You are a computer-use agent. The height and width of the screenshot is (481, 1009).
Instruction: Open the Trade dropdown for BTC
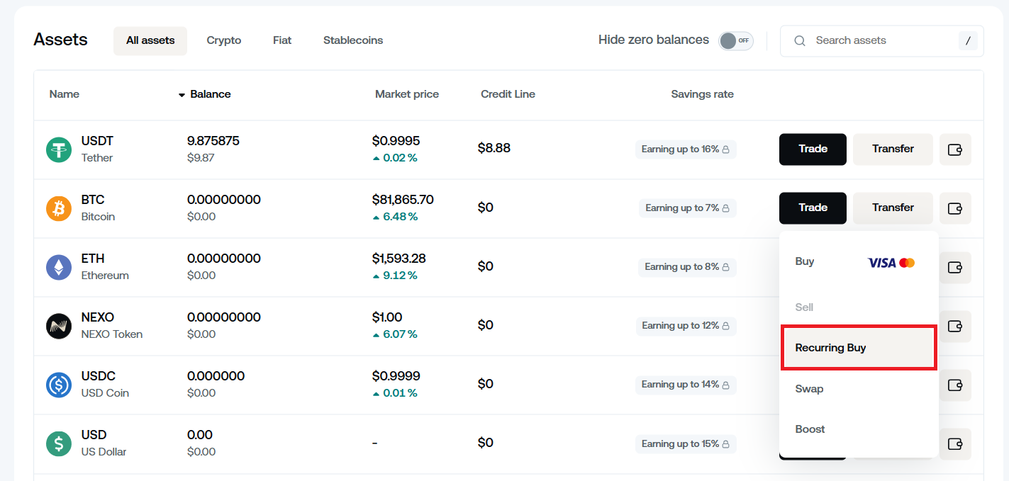point(813,208)
